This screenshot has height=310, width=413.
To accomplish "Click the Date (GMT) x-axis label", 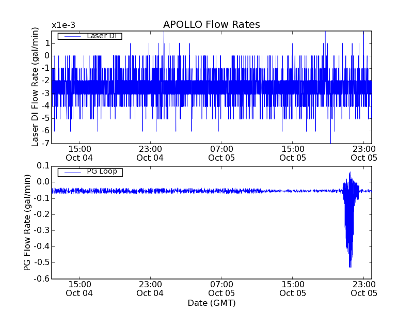I will [211, 303].
